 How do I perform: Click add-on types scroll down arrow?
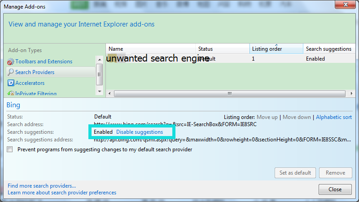tap(99, 92)
